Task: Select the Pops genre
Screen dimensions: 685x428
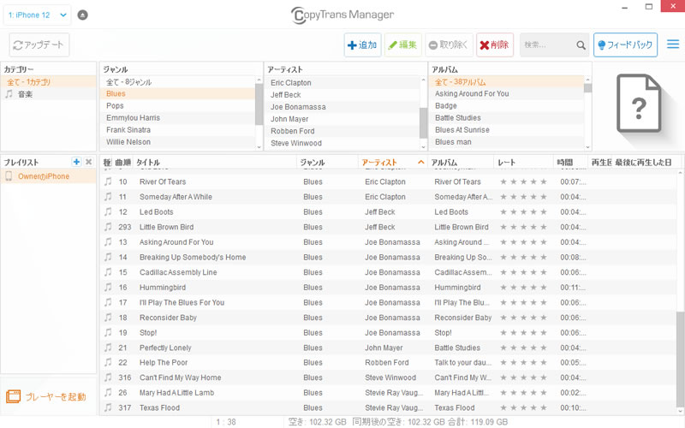Action: [x=178, y=105]
